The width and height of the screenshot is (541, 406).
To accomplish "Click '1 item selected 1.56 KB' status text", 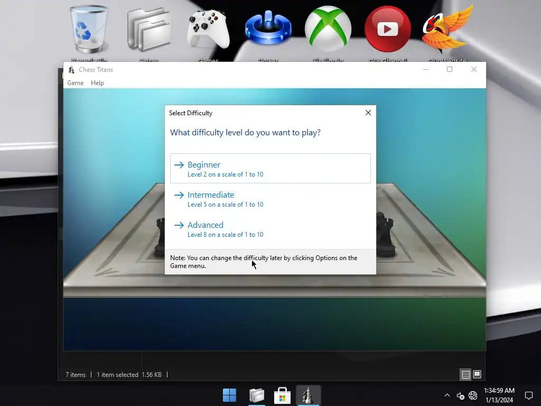I will (x=129, y=375).
